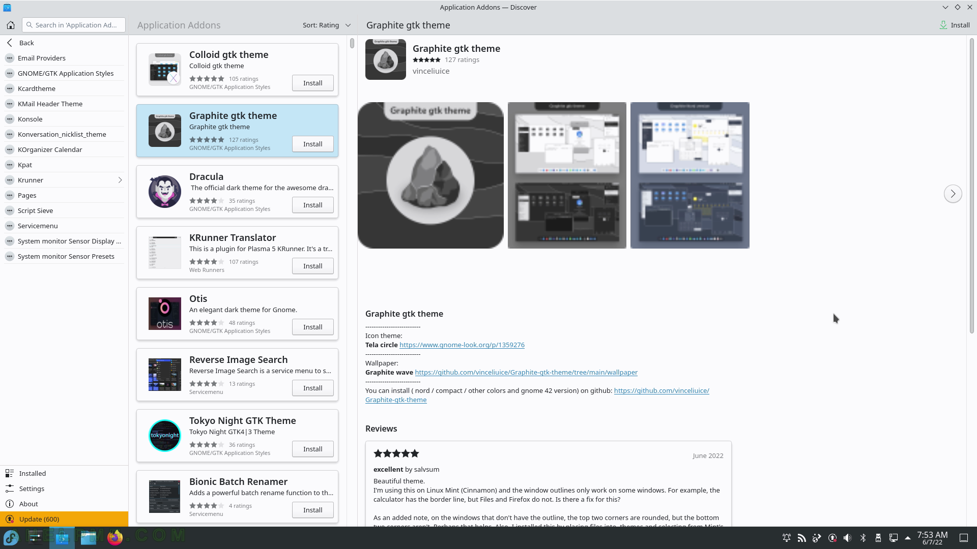Open the Dolphin file manager taskbar icon
This screenshot has height=549, width=977.
coord(89,537)
